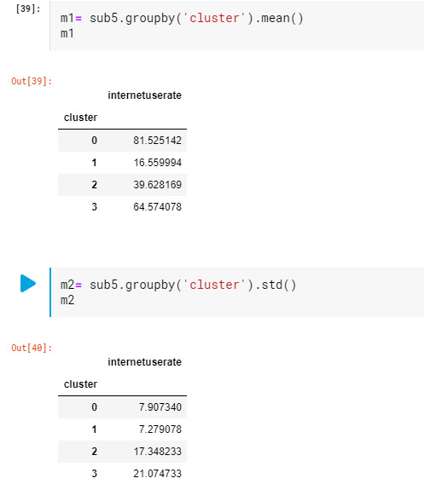Select value 7.907340 in std table
Viewport: 424px width, 490px height.
(x=160, y=407)
